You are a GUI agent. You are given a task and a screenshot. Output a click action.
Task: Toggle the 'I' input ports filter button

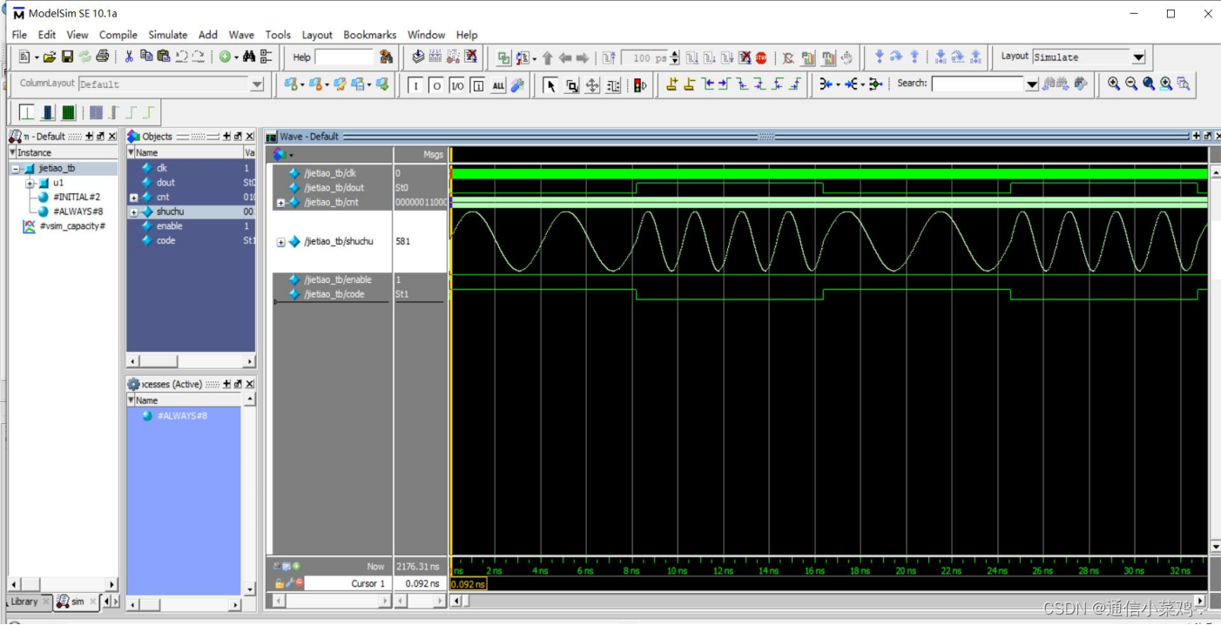pos(415,85)
